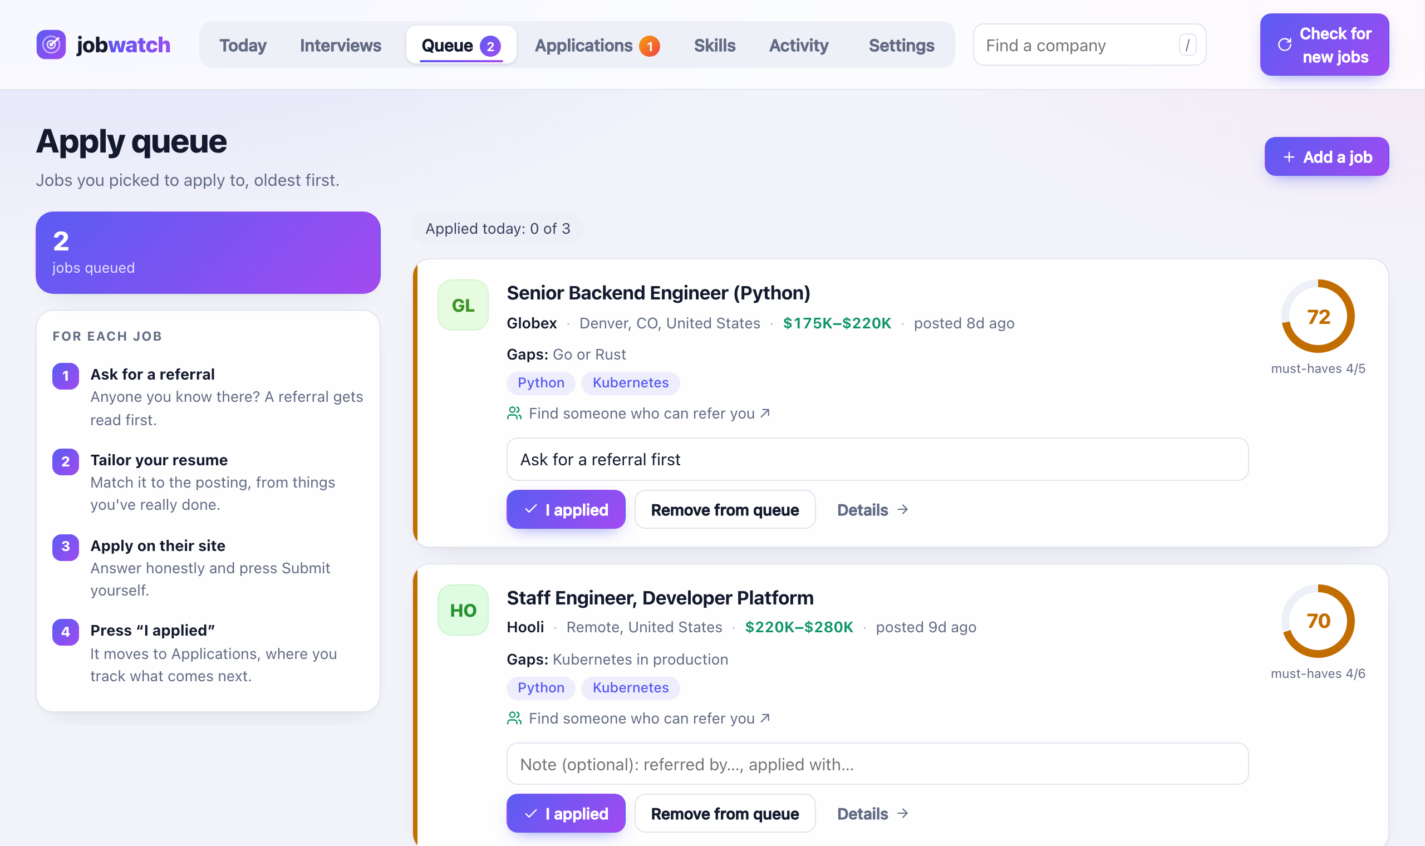Click the Kubernetes skill tag on Hooli job
The image size is (1425, 846).
631,687
